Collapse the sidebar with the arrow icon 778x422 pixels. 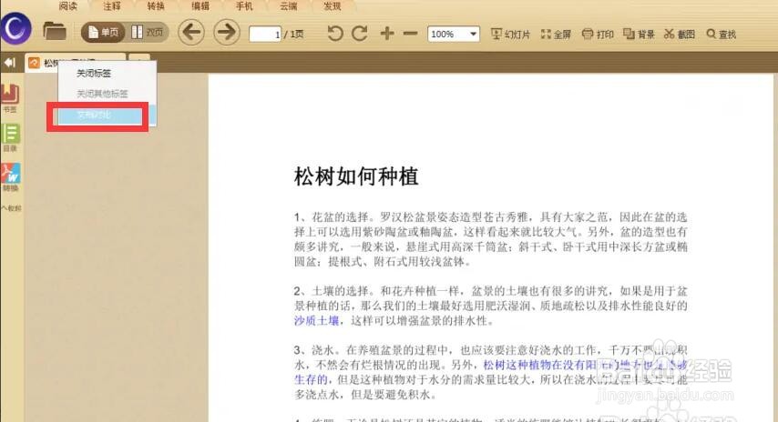click(x=10, y=63)
